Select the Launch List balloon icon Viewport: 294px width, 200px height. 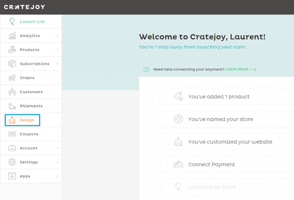tap(12, 21)
